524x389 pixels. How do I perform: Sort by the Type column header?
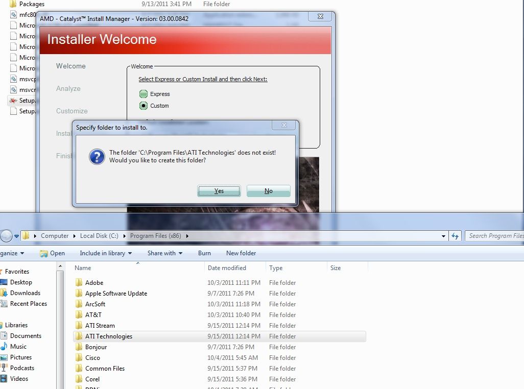tap(276, 268)
